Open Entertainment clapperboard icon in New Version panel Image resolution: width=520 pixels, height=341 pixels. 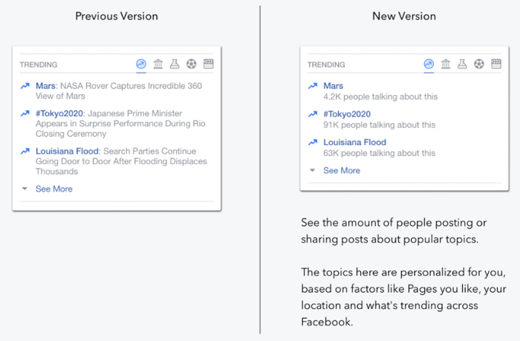[x=495, y=65]
